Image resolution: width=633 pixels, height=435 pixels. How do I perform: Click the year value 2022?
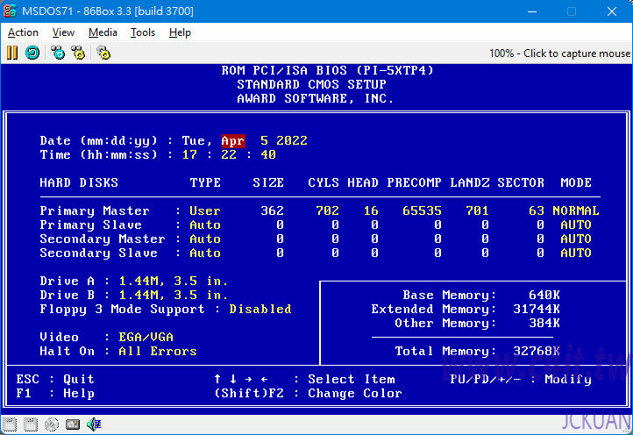click(x=292, y=140)
